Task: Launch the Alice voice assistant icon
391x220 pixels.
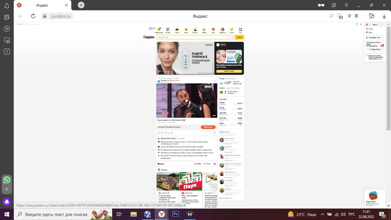Action: pos(7,202)
